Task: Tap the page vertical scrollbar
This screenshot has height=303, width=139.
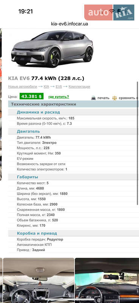Action: coord(137,143)
